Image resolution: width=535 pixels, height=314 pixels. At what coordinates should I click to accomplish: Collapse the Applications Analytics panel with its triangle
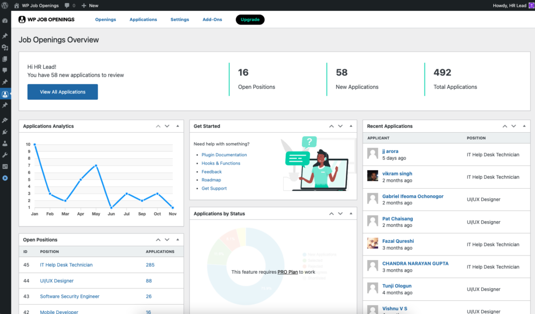pos(178,126)
